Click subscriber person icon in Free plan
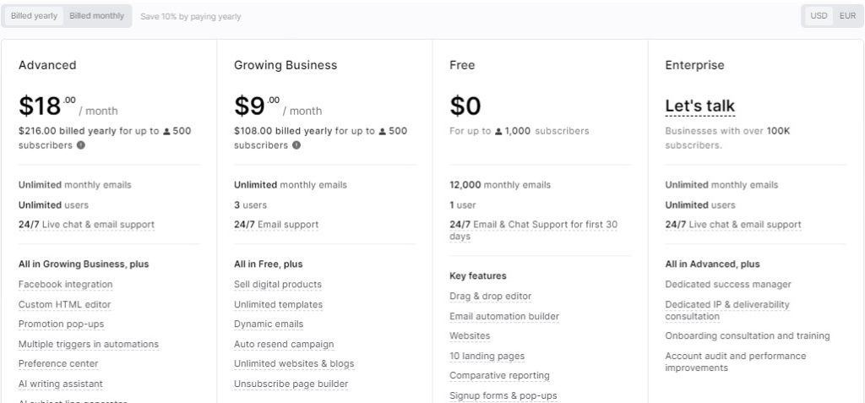The image size is (865, 403). [498, 132]
